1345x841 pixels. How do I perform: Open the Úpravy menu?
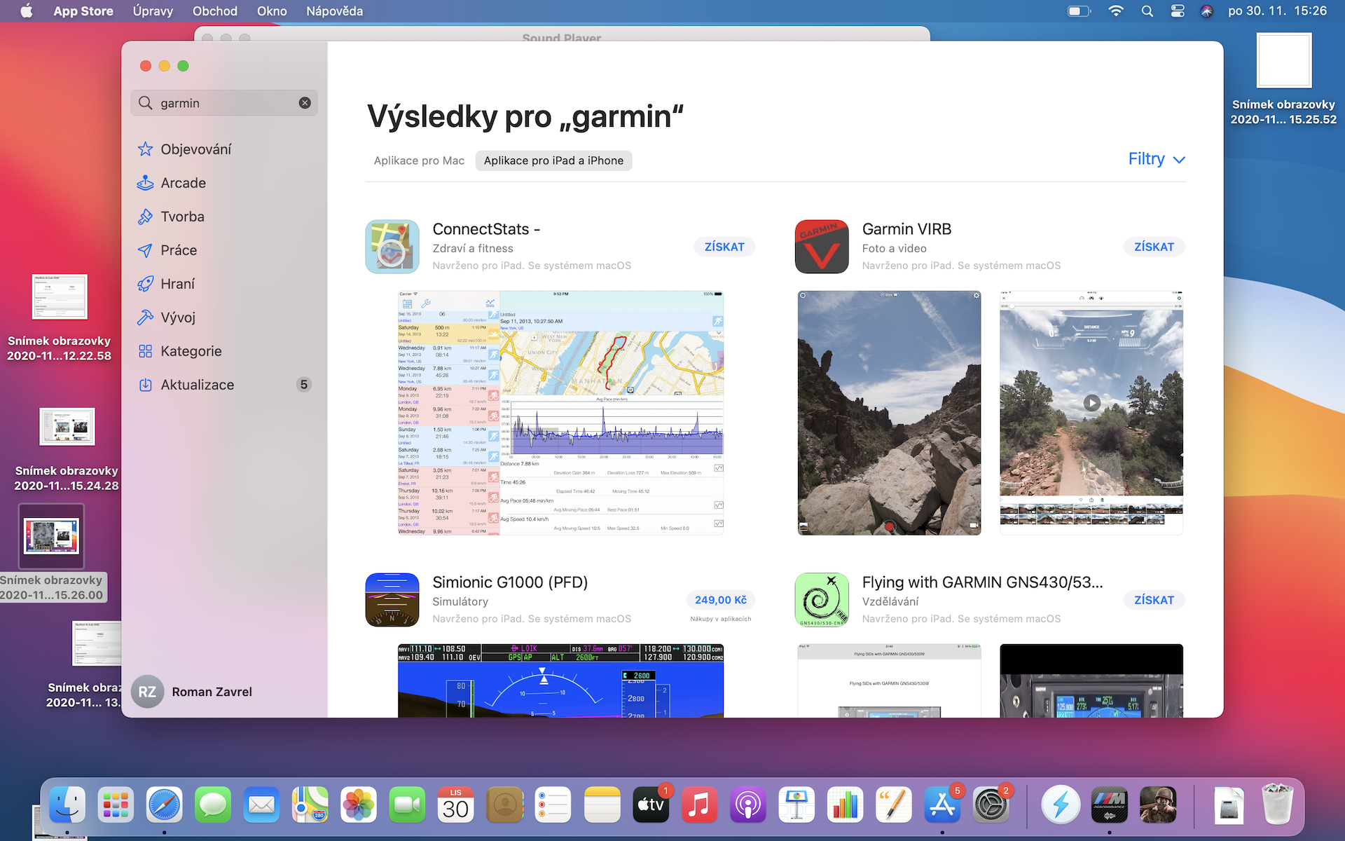153,11
